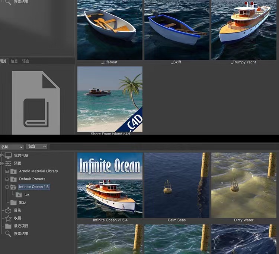
Task: Open the 名称 filter dropdown
Action: [x=12, y=147]
